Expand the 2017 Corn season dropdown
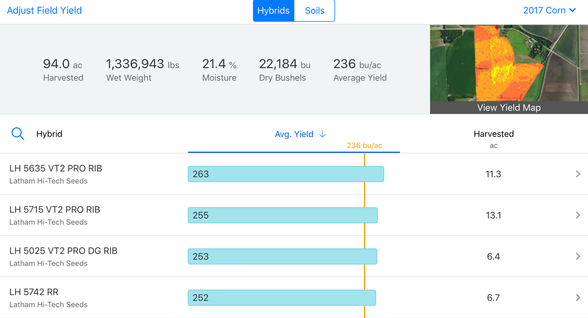This screenshot has width=588, height=318. pos(549,11)
